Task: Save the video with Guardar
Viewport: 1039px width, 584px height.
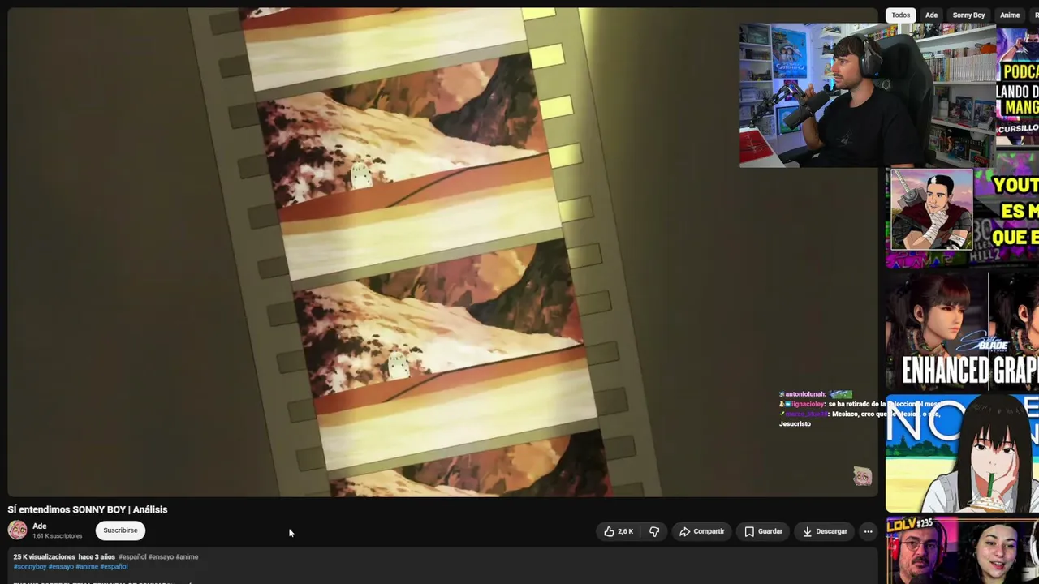Action: [763, 531]
